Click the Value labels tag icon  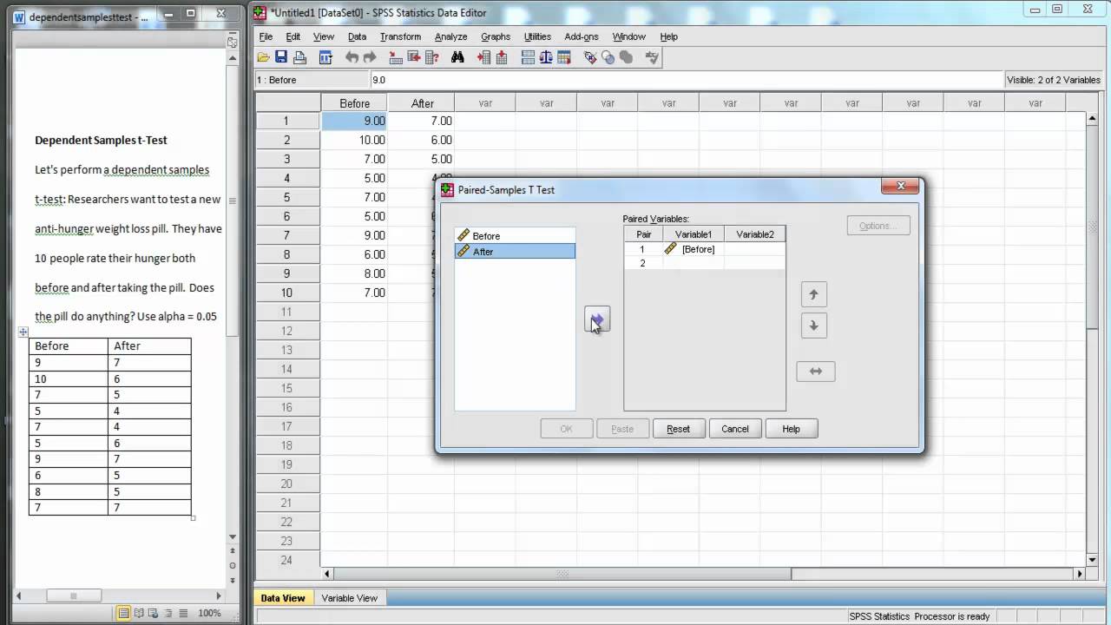(x=590, y=57)
